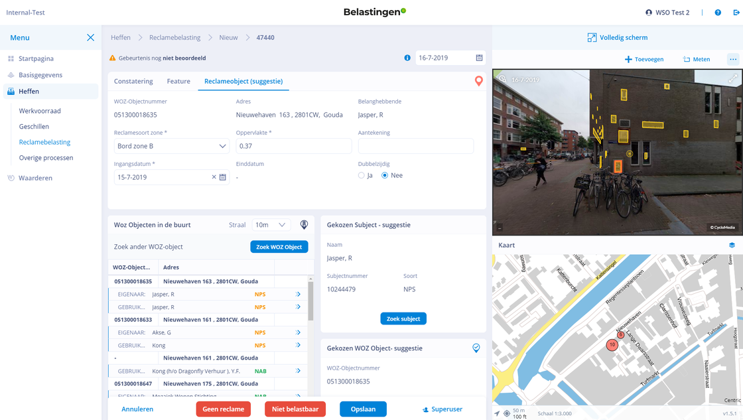Click the Zoek WOZ Object button
Screen dimensions: 743x420
pyautogui.click(x=279, y=247)
